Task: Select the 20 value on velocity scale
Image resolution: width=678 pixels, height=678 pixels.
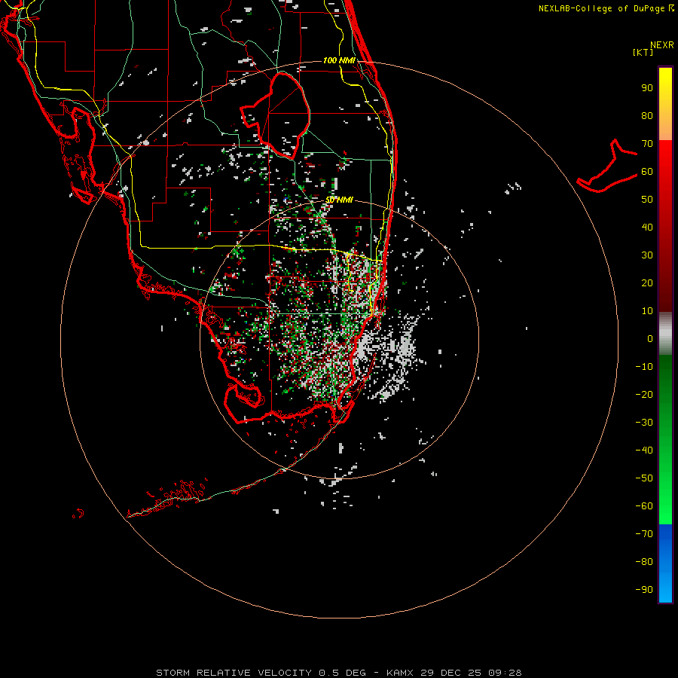Action: click(x=647, y=283)
